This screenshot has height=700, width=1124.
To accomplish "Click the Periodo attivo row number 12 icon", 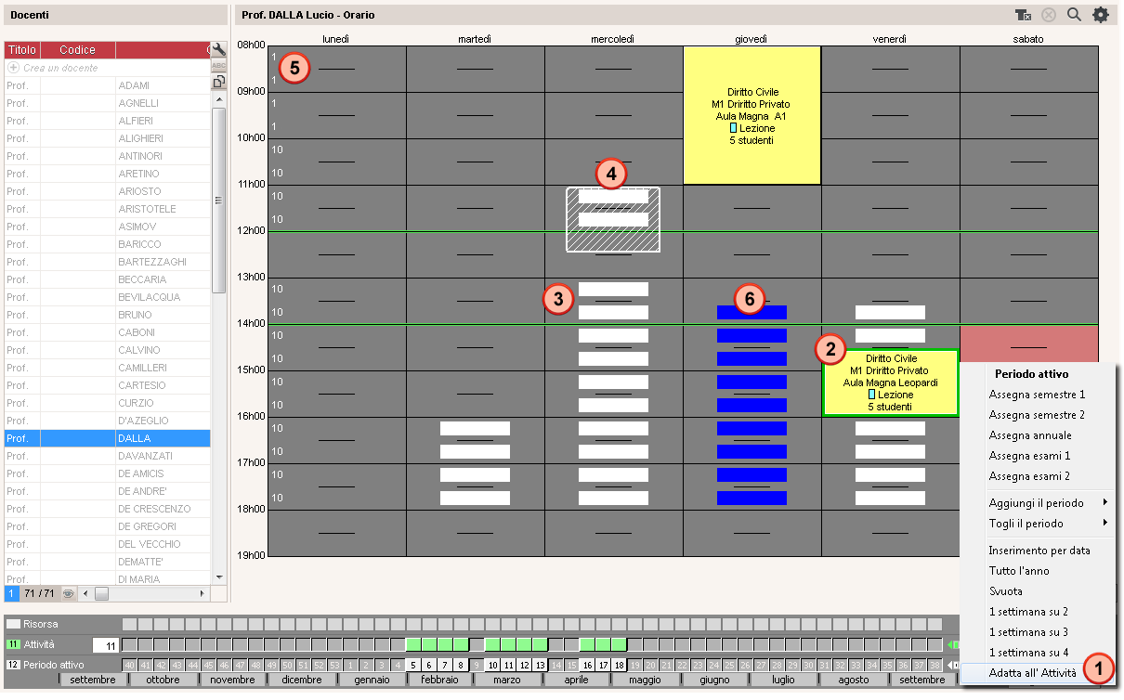I will tap(13, 665).
